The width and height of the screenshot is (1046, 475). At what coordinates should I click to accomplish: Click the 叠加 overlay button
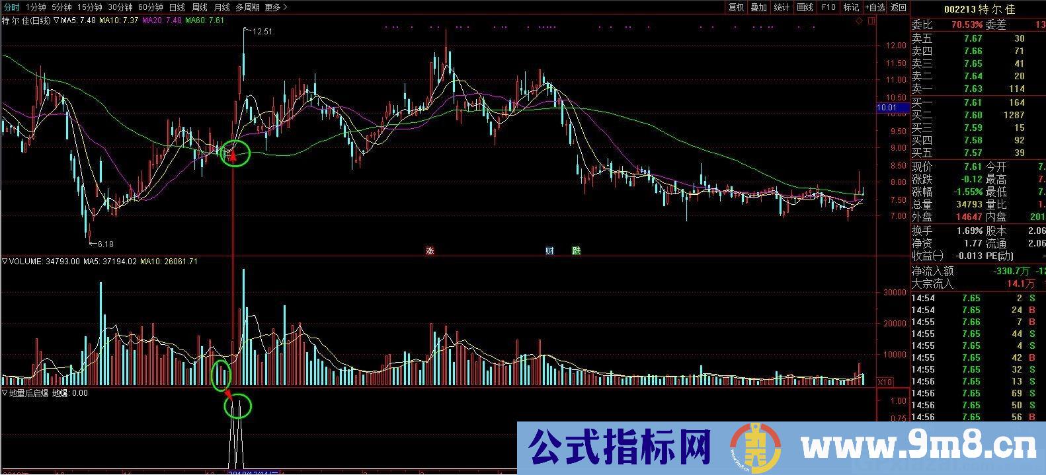[x=759, y=7]
